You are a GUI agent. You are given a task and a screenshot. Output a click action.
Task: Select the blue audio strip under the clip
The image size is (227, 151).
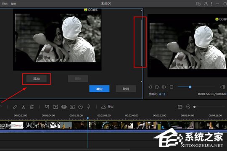113,131
